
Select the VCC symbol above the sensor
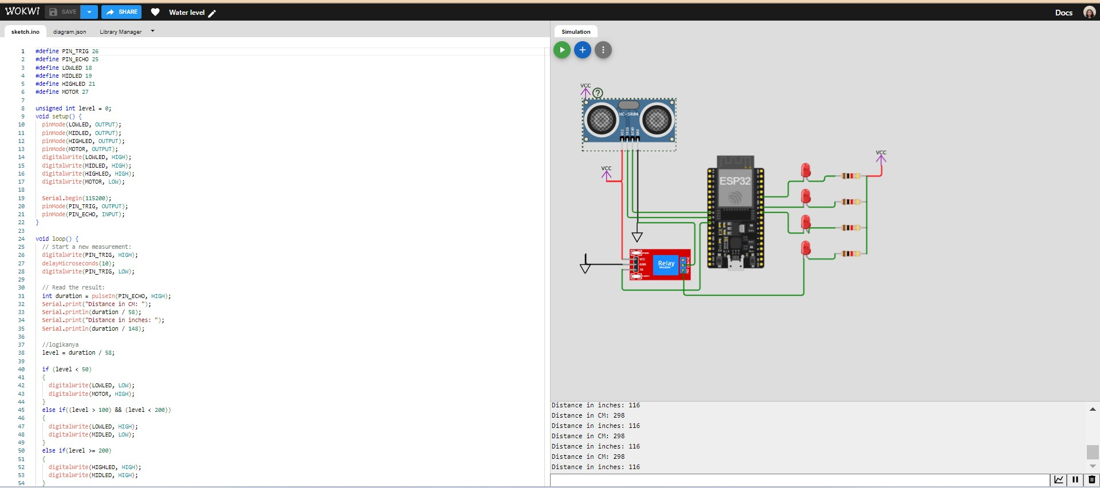pos(586,90)
